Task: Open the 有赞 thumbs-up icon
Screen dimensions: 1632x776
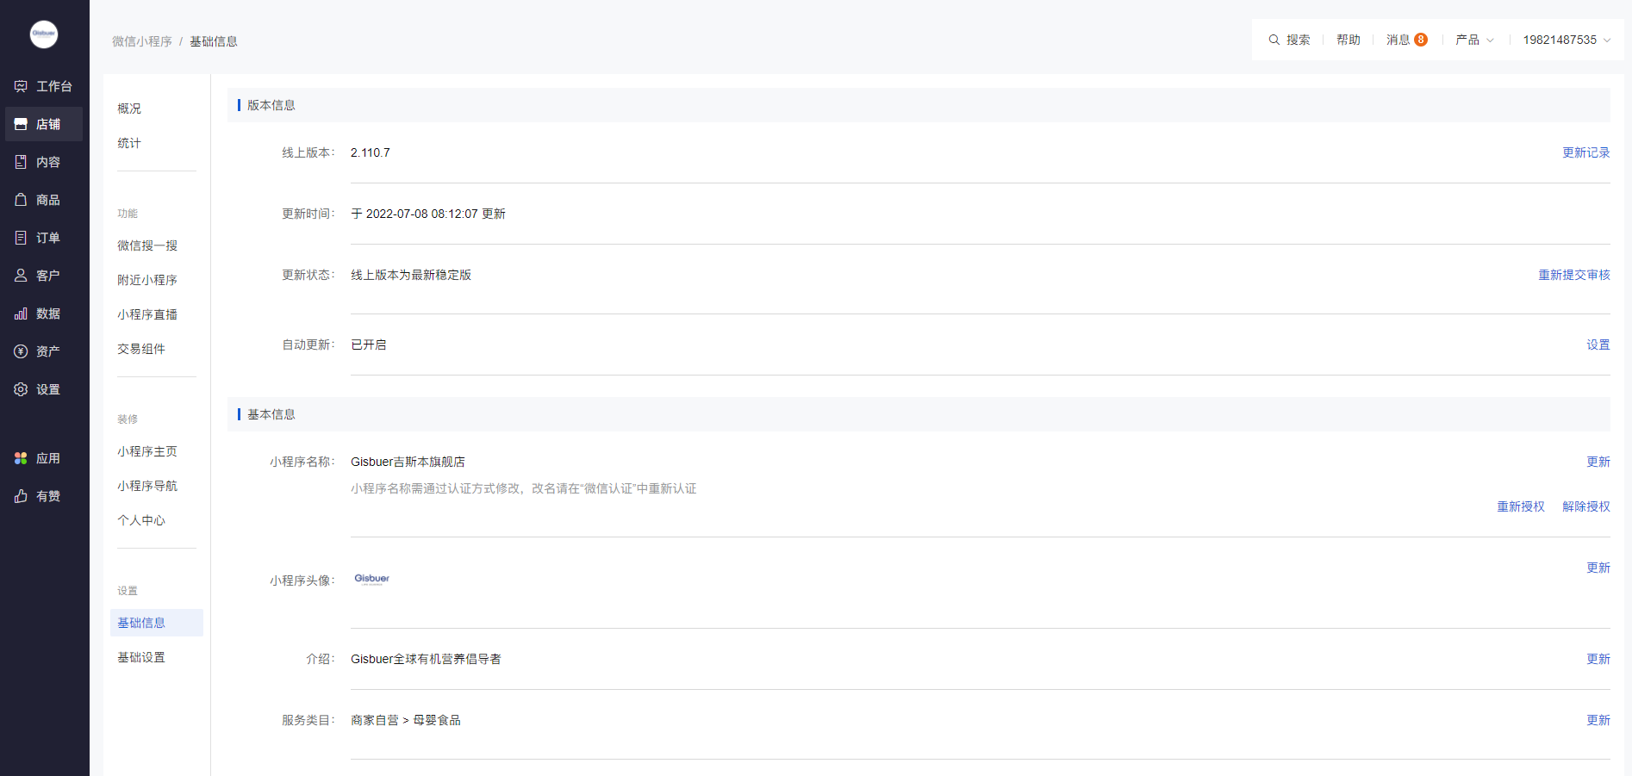Action: tap(21, 496)
